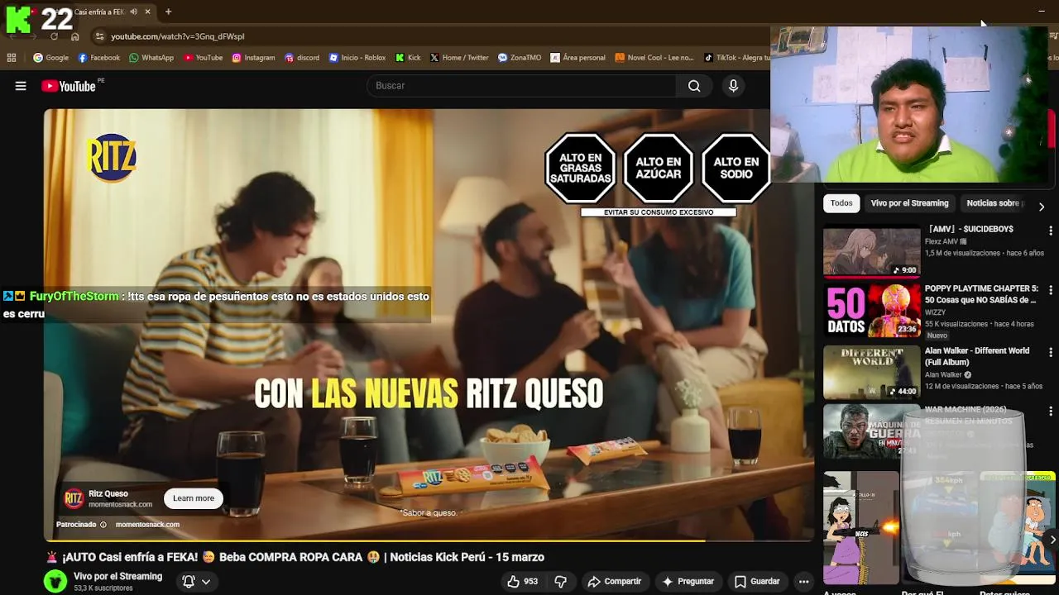Viewport: 1059px width, 595px height.
Task: Save video with the Guardar button
Action: [758, 582]
